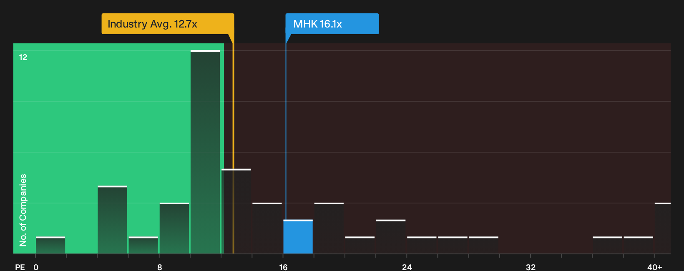
Task: Click the x-axis label 40+
Action: coord(654,267)
